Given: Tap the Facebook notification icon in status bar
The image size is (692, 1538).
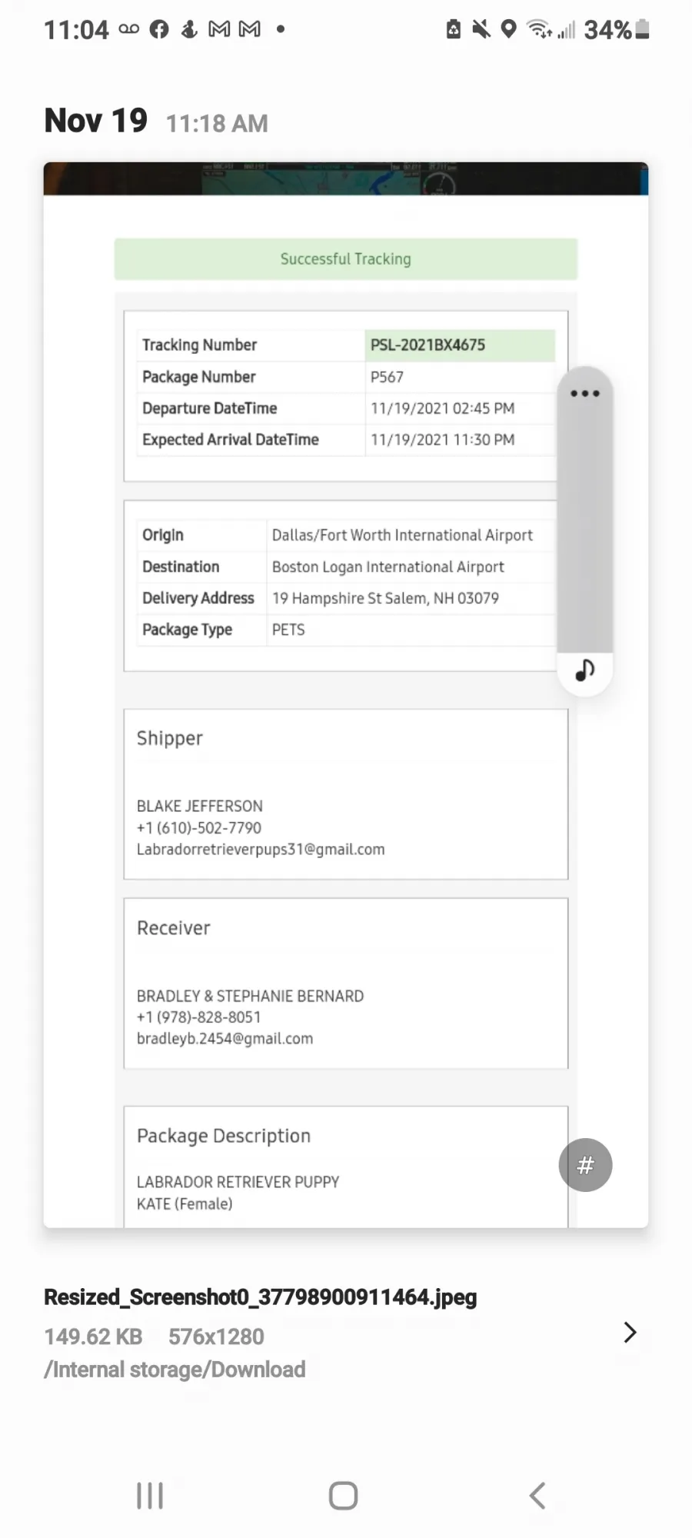Looking at the screenshot, I should coord(159,29).
